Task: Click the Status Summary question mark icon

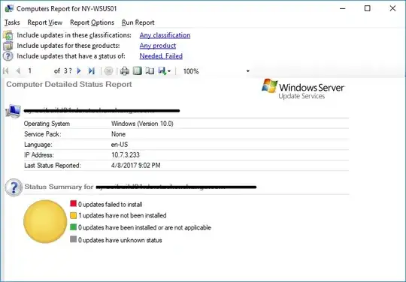Action: tap(14, 187)
